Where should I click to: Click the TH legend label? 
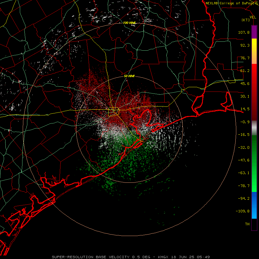pyautogui.click(x=247, y=224)
